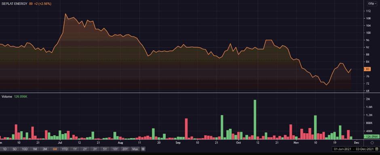Screen dimensions: 380x155
Task: Click the +2 (+2.56%) price change text
Action: [x=42, y=4]
